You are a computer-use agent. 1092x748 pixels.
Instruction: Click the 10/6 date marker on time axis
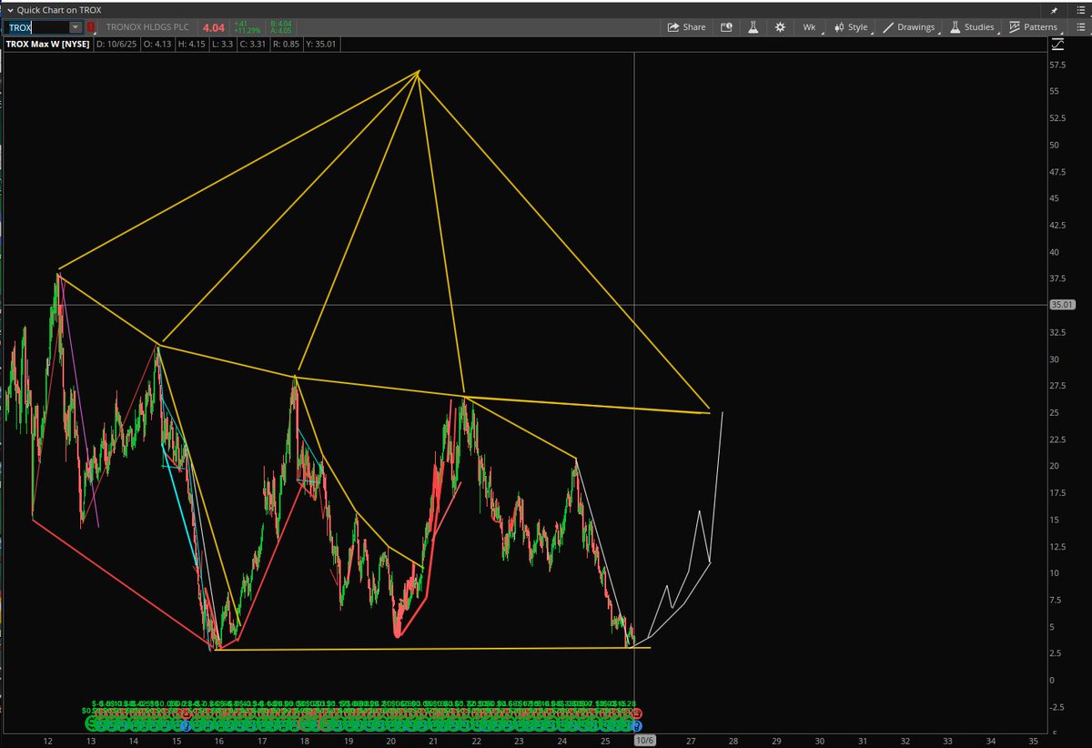click(644, 741)
